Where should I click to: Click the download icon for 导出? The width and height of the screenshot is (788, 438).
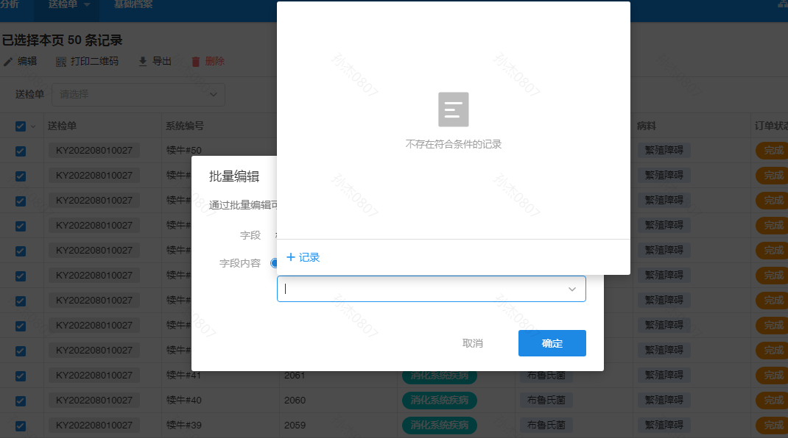(x=143, y=62)
